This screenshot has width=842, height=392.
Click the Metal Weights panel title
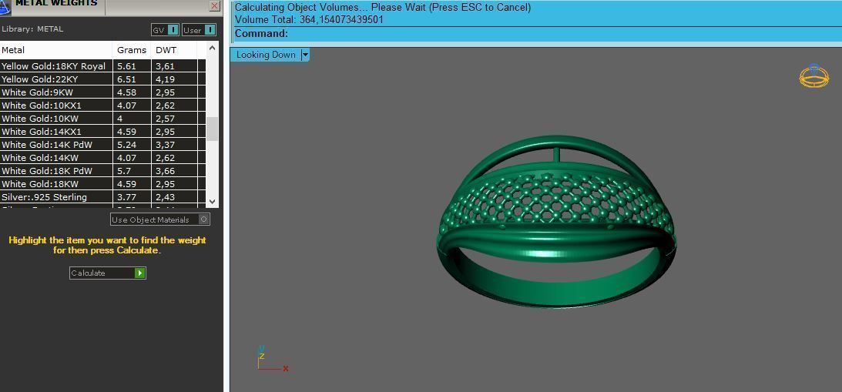click(57, 3)
